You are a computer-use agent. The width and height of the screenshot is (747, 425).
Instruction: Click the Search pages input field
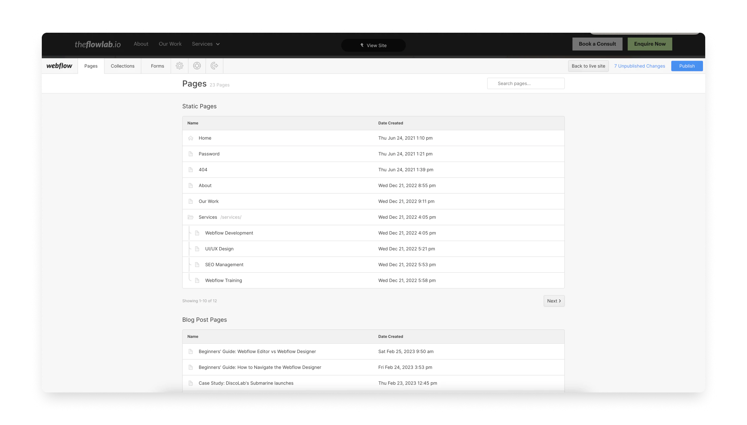[x=526, y=83]
